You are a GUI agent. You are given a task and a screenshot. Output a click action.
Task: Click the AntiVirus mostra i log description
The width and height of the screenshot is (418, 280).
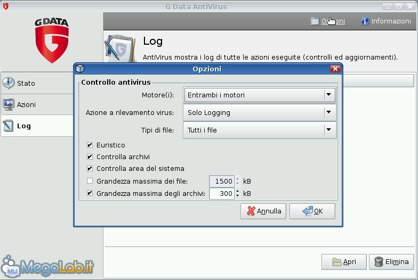(x=270, y=57)
